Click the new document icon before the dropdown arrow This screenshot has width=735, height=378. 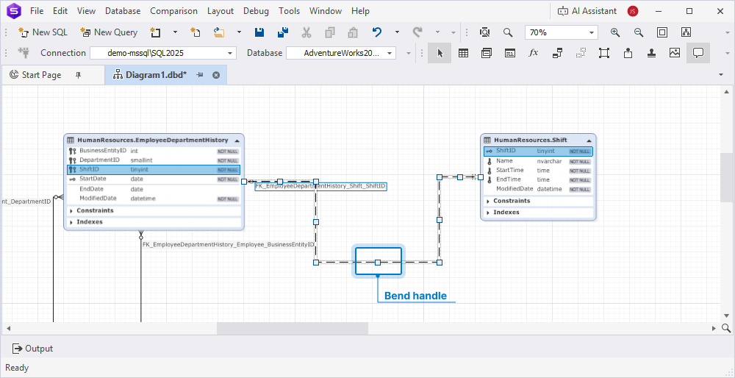click(155, 32)
